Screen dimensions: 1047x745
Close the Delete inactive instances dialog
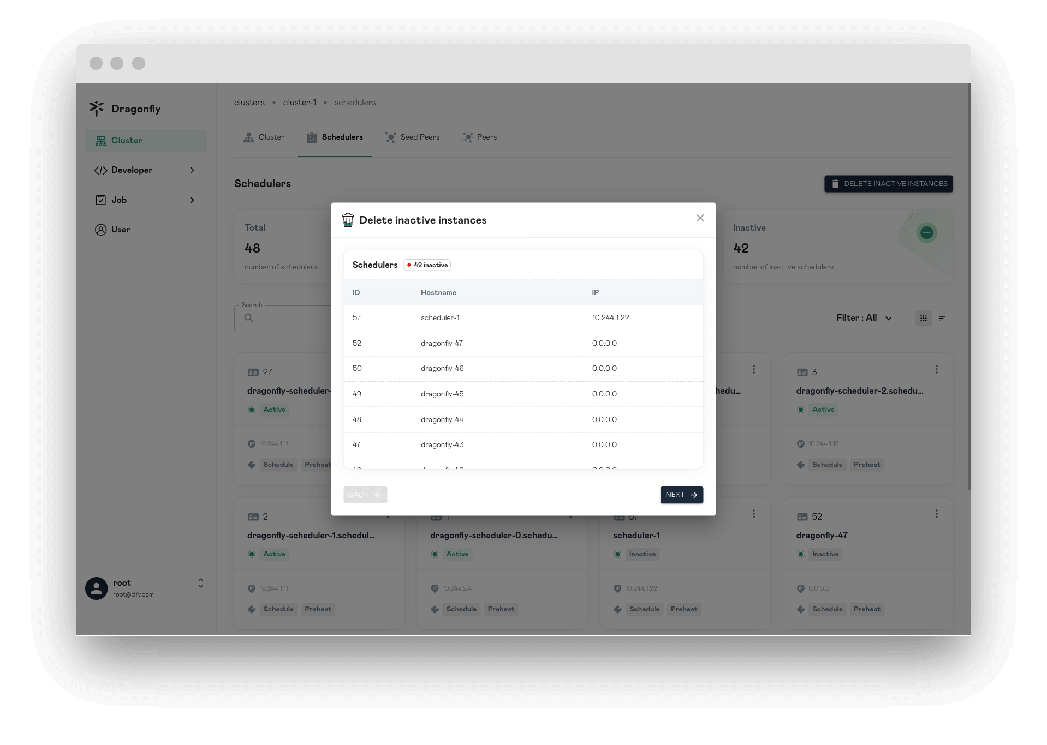point(700,218)
